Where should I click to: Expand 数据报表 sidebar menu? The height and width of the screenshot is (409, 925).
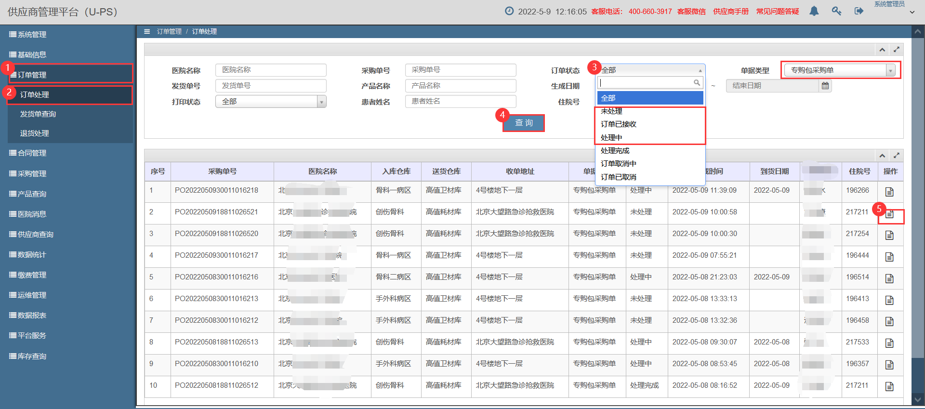(67, 316)
